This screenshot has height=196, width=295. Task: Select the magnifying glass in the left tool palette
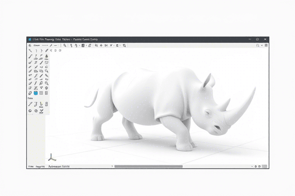46,71
